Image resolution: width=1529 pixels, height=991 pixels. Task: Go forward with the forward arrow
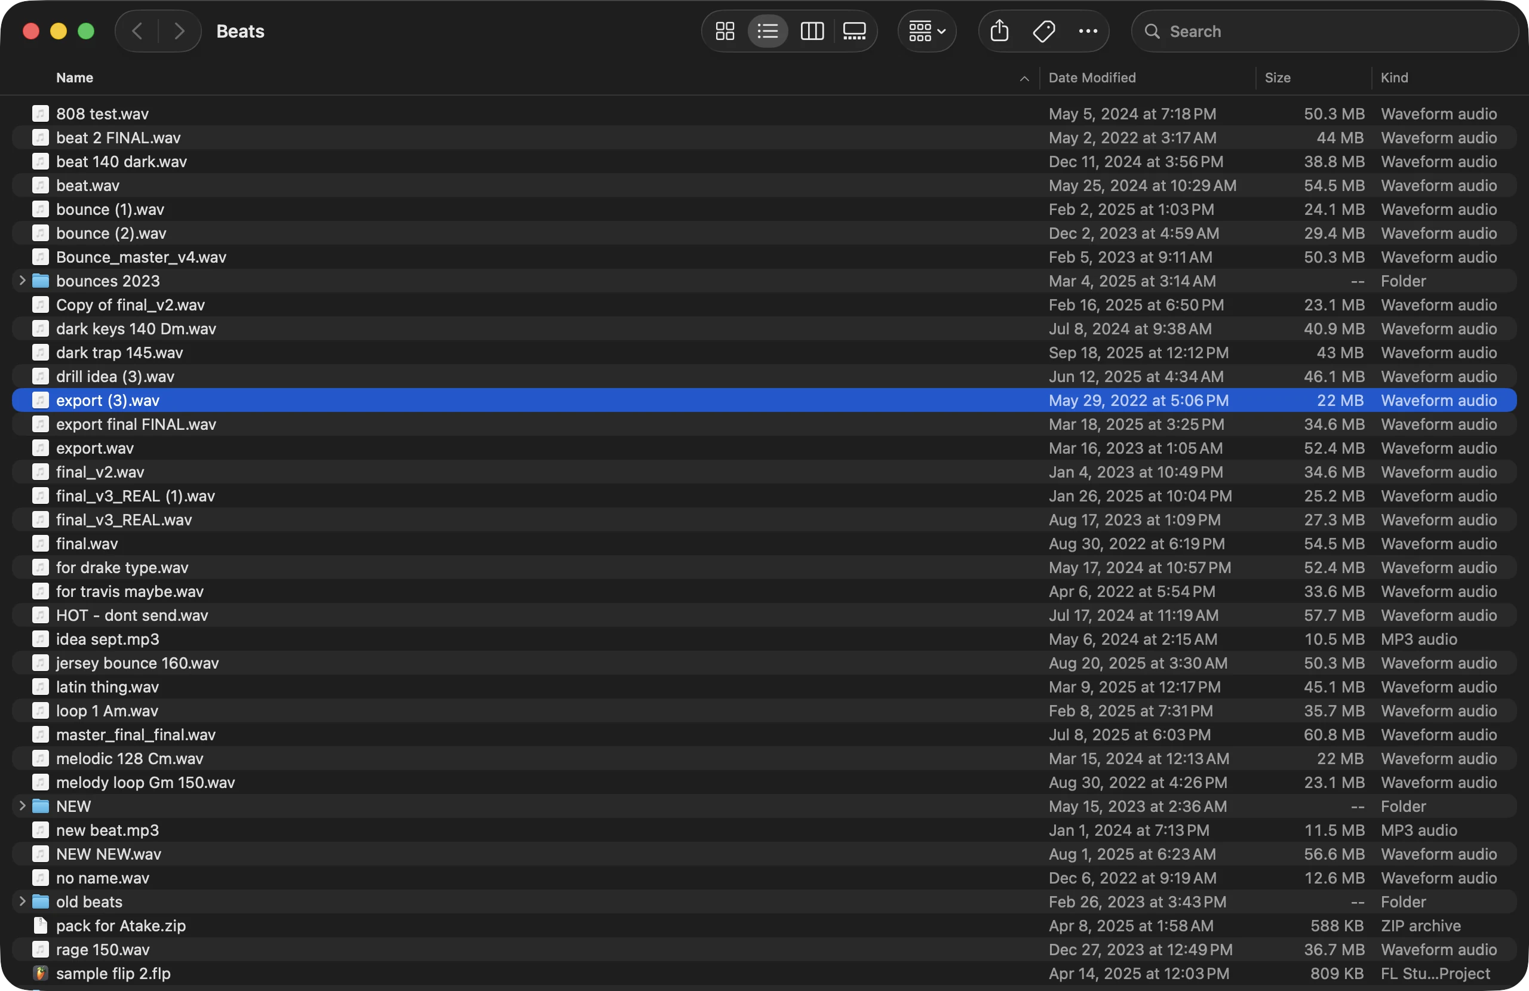click(179, 31)
